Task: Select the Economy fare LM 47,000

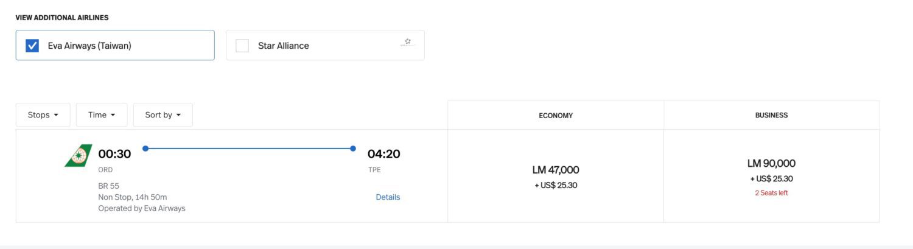Action: pyautogui.click(x=556, y=170)
